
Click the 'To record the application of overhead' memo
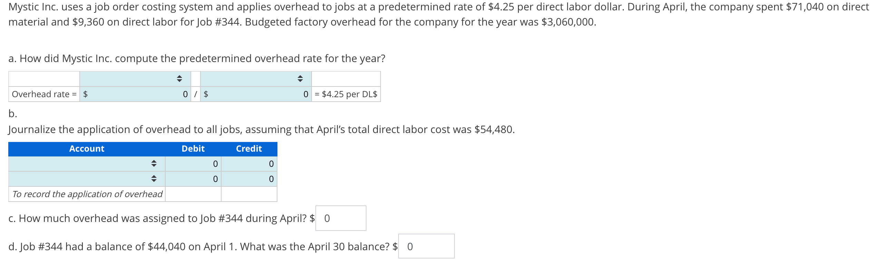tap(87, 194)
